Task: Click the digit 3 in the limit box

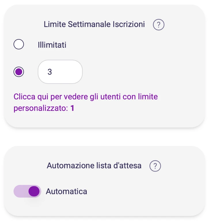Action: tap(50, 72)
